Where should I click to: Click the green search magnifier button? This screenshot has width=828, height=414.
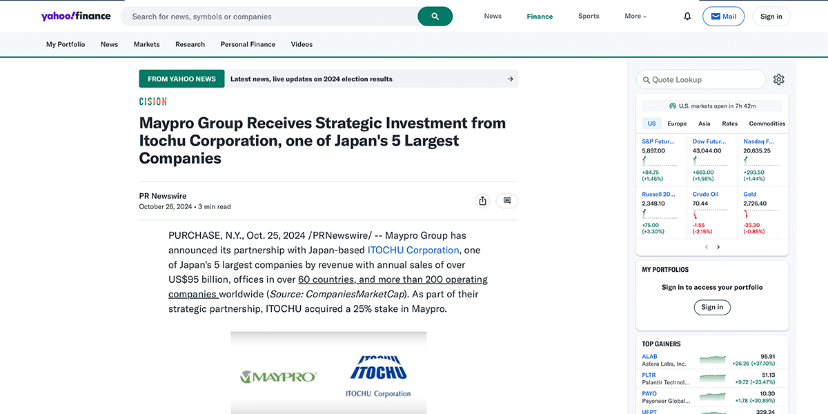click(435, 15)
